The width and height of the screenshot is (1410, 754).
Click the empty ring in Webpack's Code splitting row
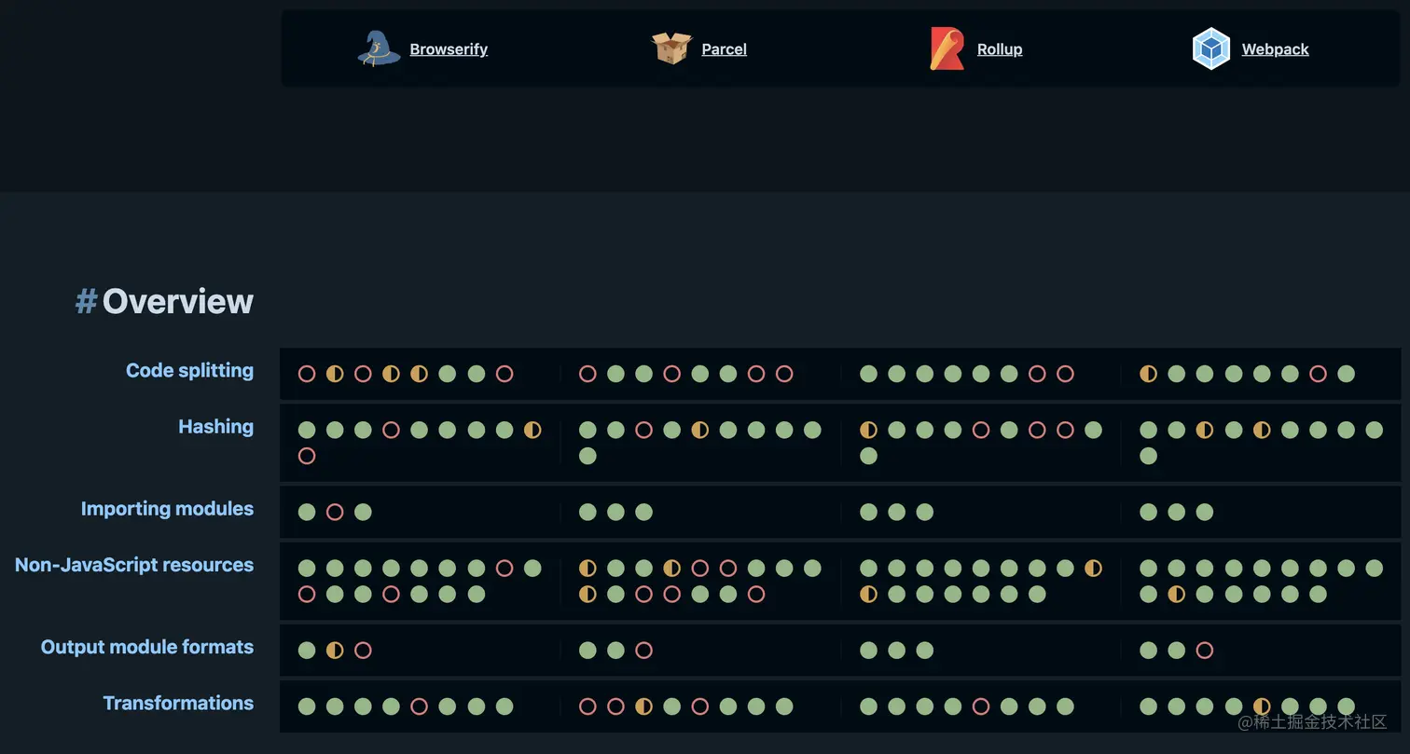point(1318,374)
